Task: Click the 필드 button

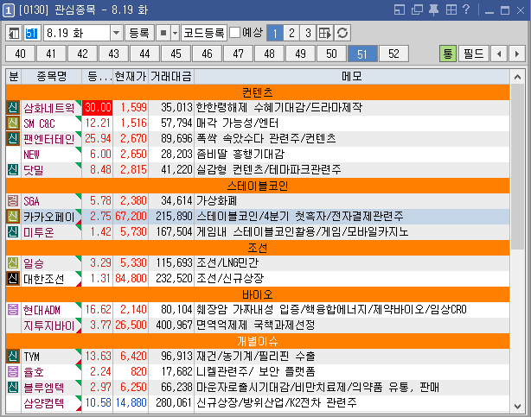Action: click(473, 54)
